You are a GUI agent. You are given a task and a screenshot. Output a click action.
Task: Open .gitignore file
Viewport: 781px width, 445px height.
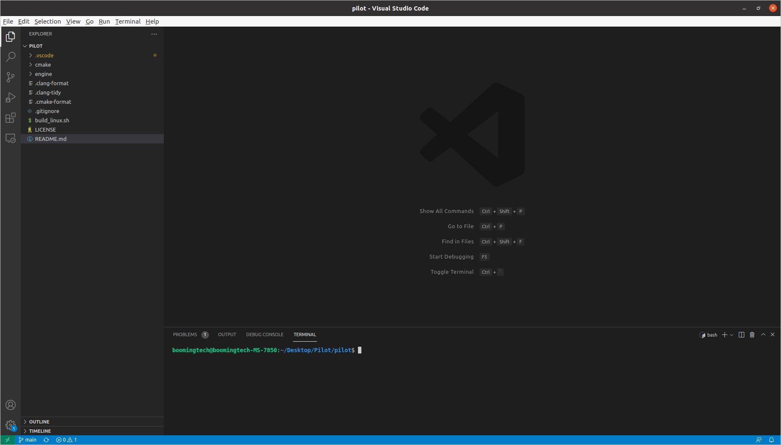click(92, 111)
